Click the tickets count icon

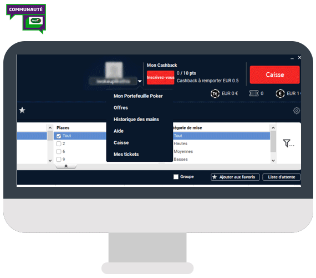(253, 93)
